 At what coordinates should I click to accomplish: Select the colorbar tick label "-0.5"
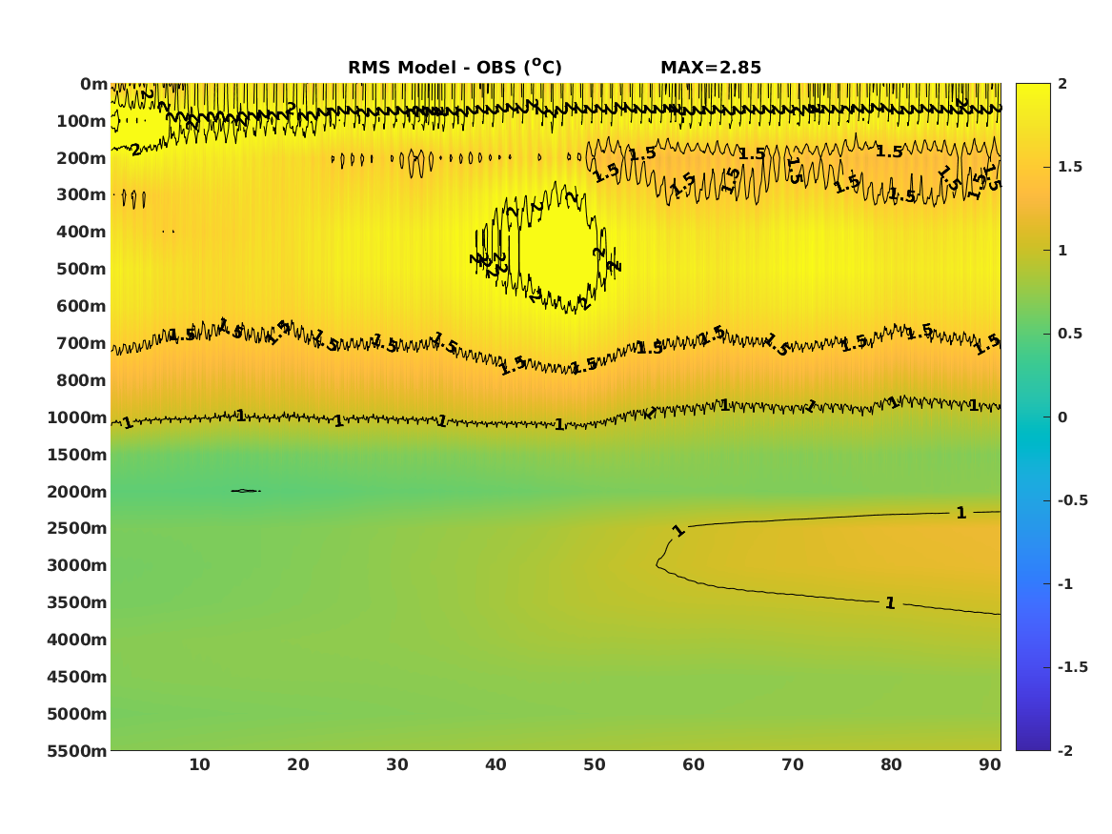pyautogui.click(x=1072, y=500)
